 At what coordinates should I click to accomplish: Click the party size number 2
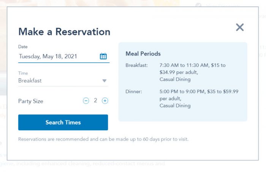tap(95, 101)
